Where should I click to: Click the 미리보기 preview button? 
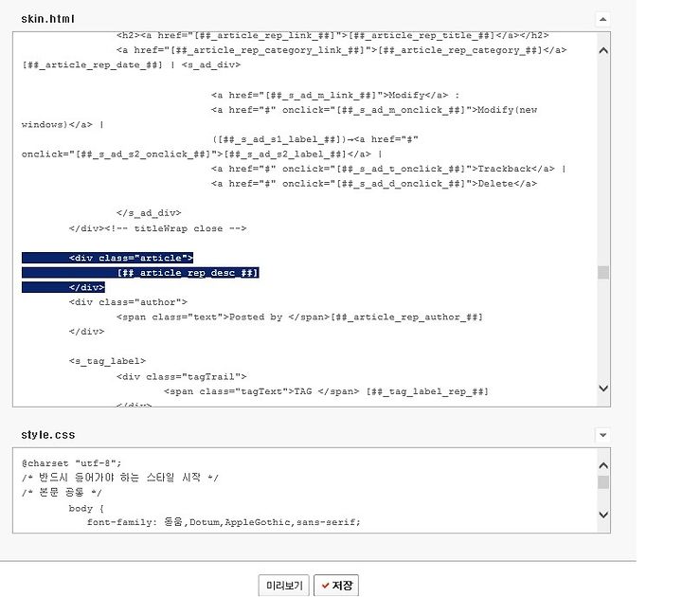[283, 586]
